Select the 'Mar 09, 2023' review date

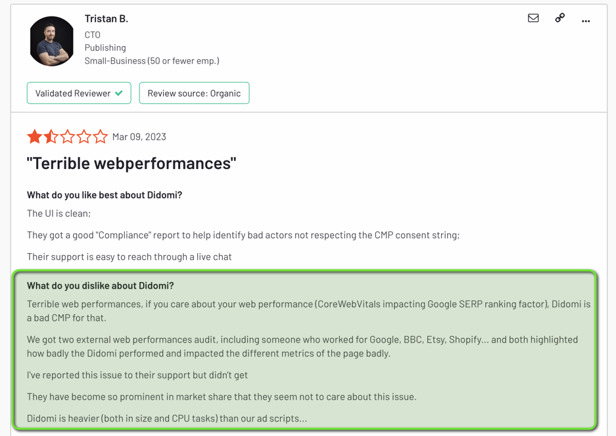pyautogui.click(x=139, y=137)
